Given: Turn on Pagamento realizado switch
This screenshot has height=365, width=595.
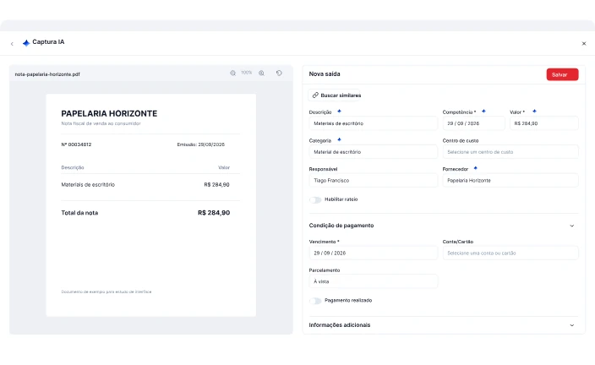Looking at the screenshot, I should point(315,301).
